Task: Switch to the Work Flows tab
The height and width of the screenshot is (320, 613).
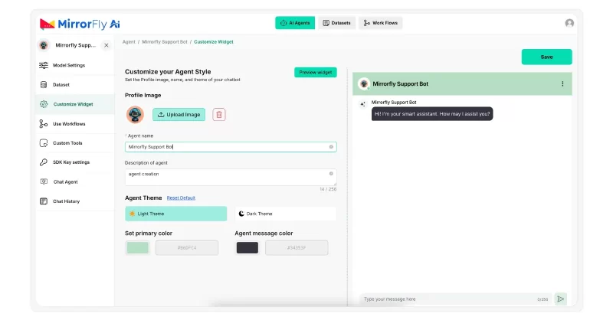Action: click(x=380, y=23)
